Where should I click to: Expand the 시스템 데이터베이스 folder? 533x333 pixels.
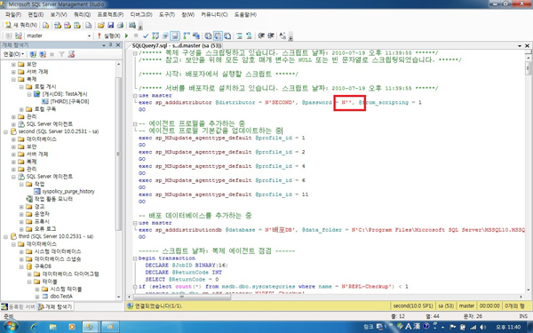[x=21, y=252]
